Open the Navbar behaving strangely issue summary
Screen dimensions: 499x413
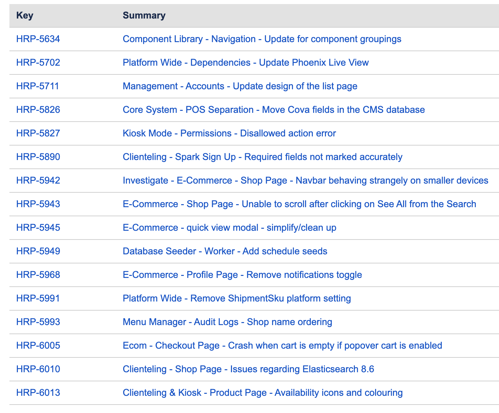[x=305, y=181]
